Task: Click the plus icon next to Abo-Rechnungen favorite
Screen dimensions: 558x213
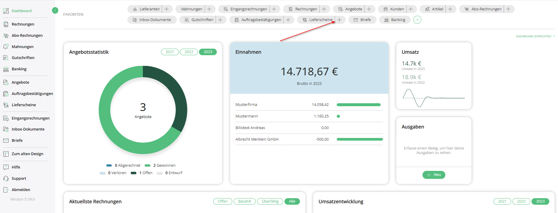Action: point(508,9)
